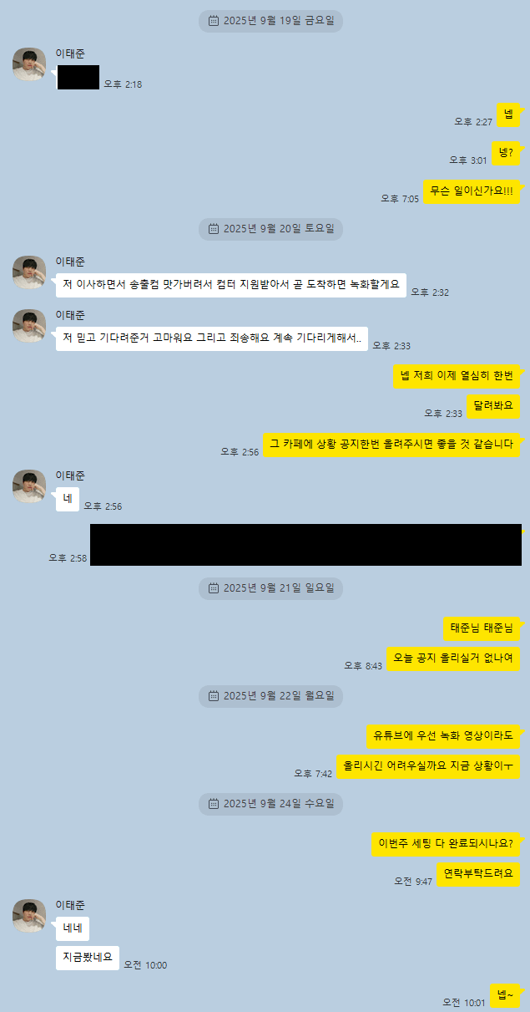The image size is (530, 1012).
Task: Click the avatar next to the redacted 오후 2:18 message
Action: point(29,64)
